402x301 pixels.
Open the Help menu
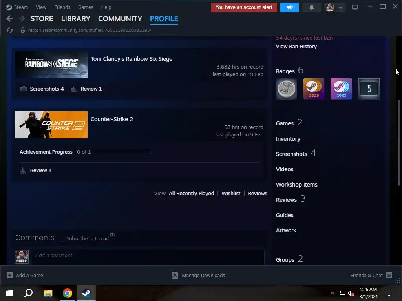pyautogui.click(x=106, y=7)
